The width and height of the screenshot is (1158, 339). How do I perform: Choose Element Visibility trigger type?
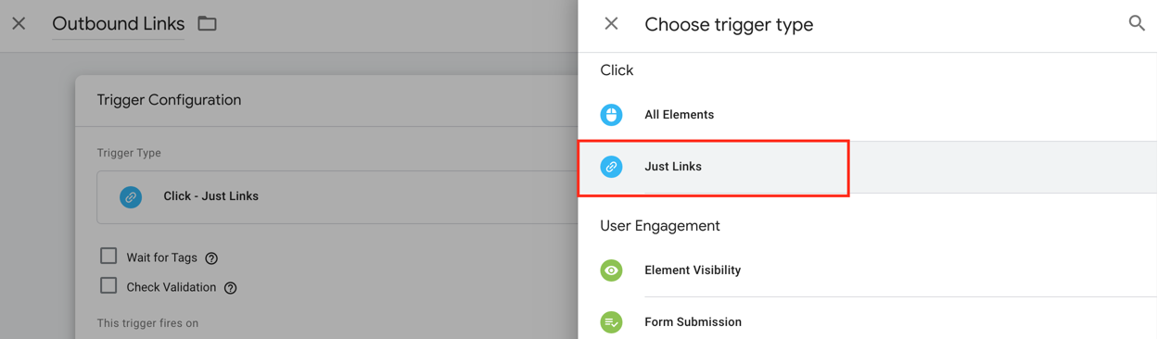[x=868, y=270]
